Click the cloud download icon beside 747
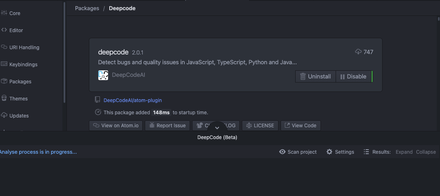440x196 pixels. pyautogui.click(x=358, y=52)
